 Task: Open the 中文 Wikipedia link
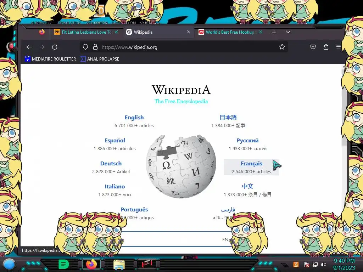pos(247,186)
